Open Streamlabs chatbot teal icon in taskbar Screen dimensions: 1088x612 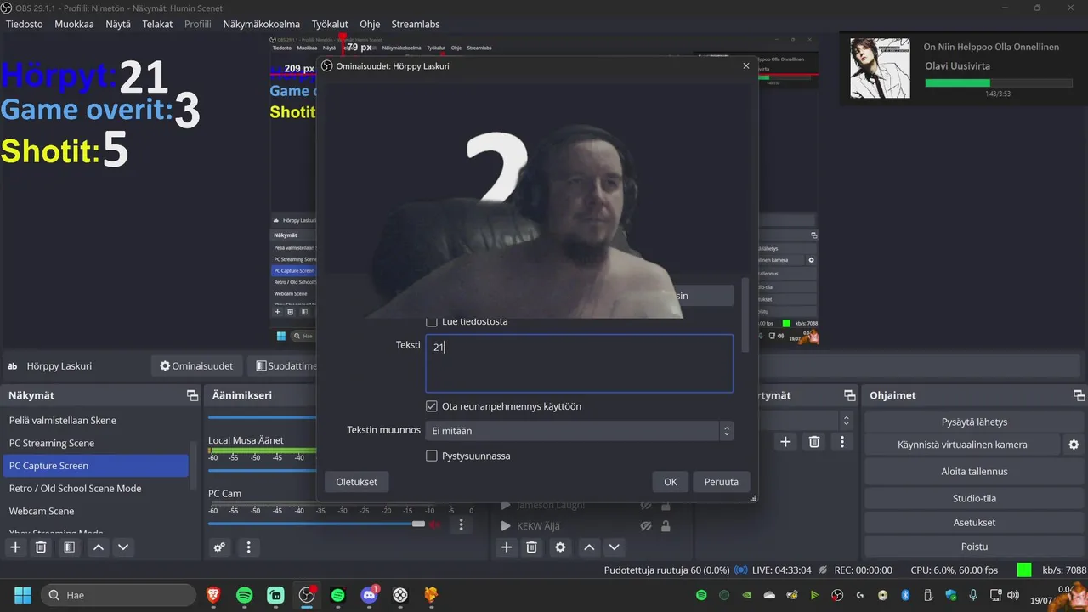[x=275, y=595]
